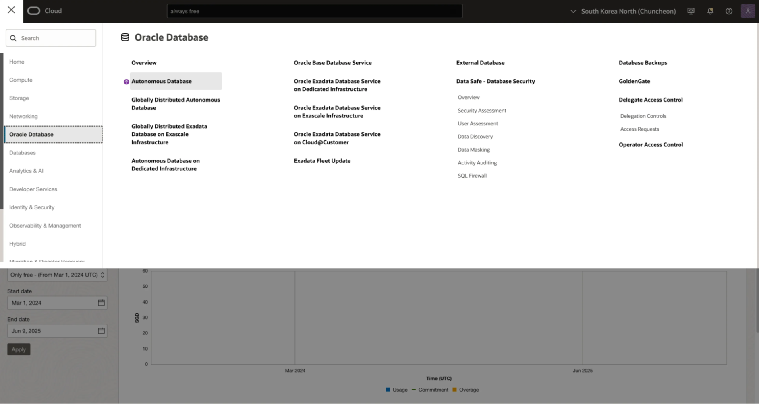This screenshot has height=404, width=759.
Task: Click the blue Usage legend swatch
Action: 388,390
